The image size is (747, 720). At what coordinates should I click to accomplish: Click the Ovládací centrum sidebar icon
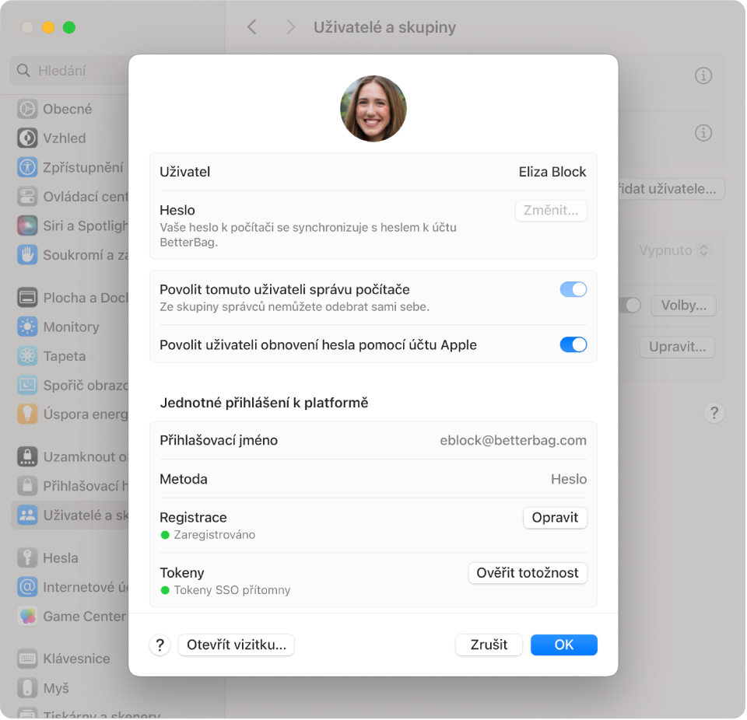27,196
